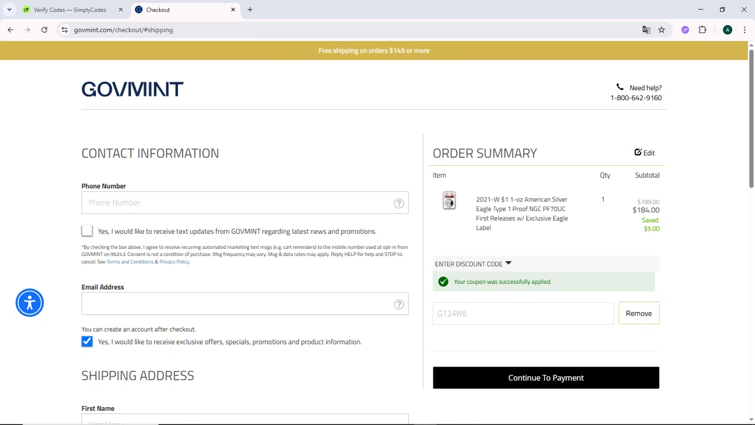Close the Verify Codes tab
The width and height of the screenshot is (755, 425).
[121, 10]
